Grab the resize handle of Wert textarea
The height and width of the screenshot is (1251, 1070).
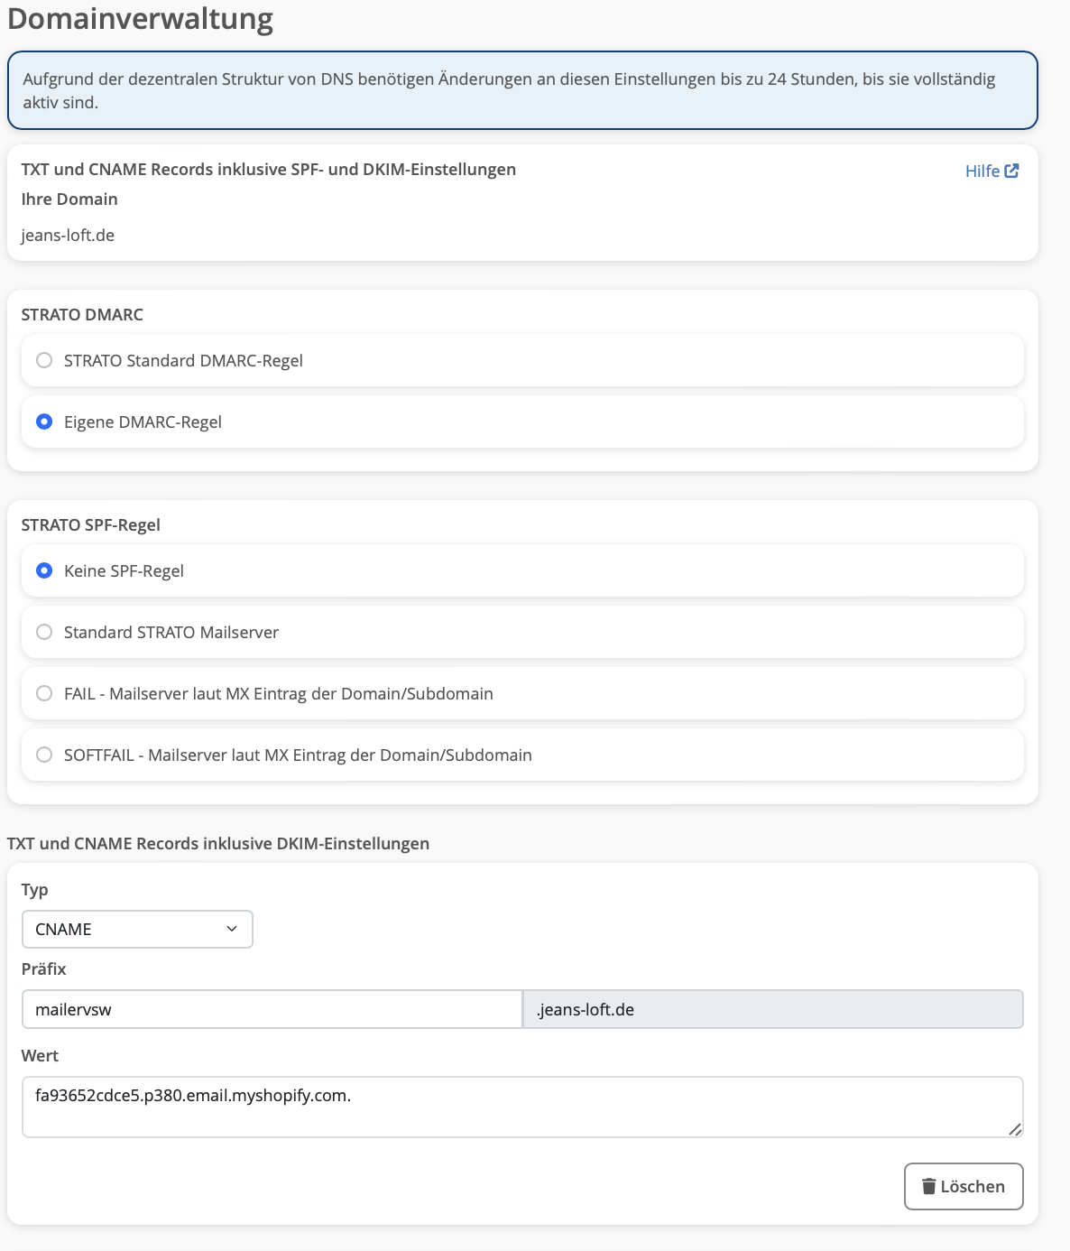click(1015, 1129)
